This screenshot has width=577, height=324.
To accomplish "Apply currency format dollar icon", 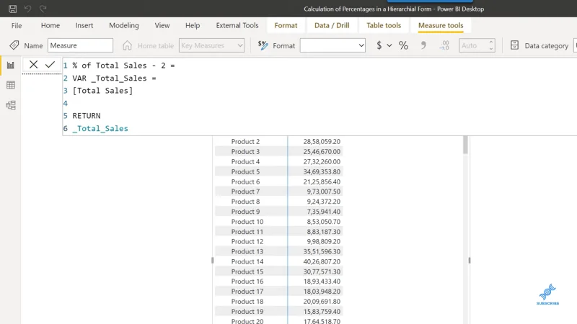I will click(379, 45).
